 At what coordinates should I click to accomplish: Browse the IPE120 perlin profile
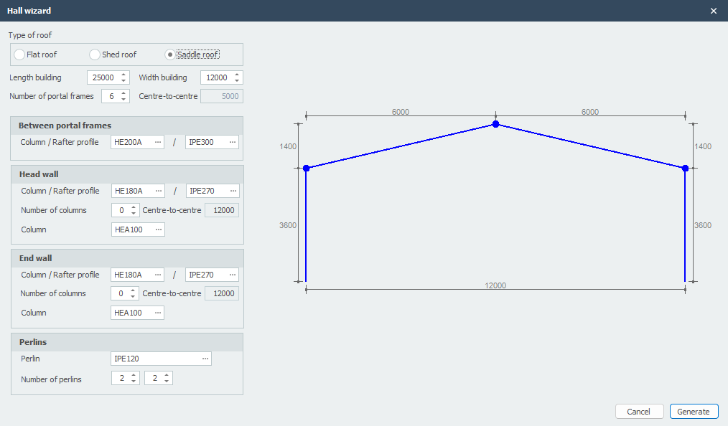click(x=205, y=359)
